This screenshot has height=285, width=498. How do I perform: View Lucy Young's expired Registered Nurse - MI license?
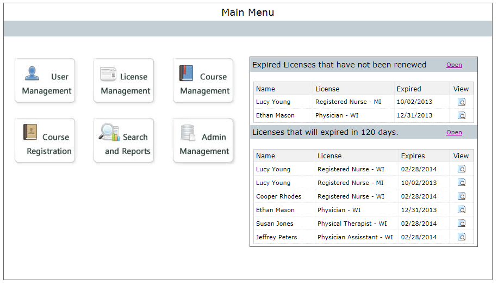(x=461, y=102)
